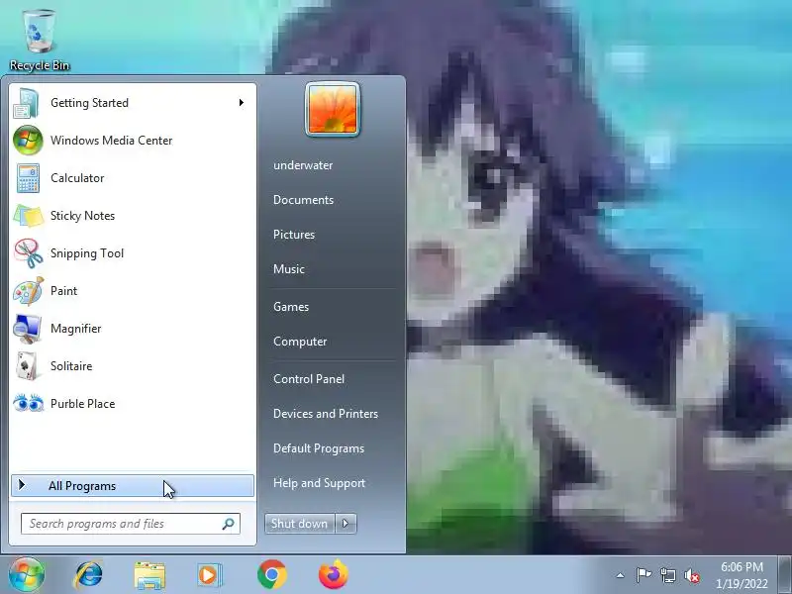792x594 pixels.
Task: Click the Search programs and files box
Action: coord(131,524)
